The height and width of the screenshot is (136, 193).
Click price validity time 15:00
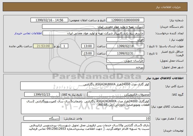(88, 53)
